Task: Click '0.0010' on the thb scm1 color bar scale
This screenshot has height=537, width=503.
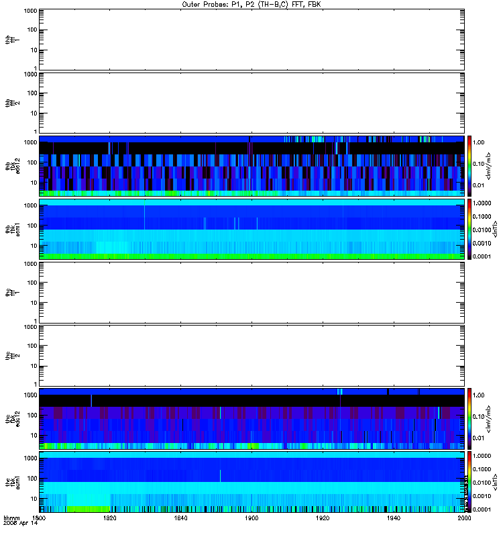Action: tap(482, 243)
